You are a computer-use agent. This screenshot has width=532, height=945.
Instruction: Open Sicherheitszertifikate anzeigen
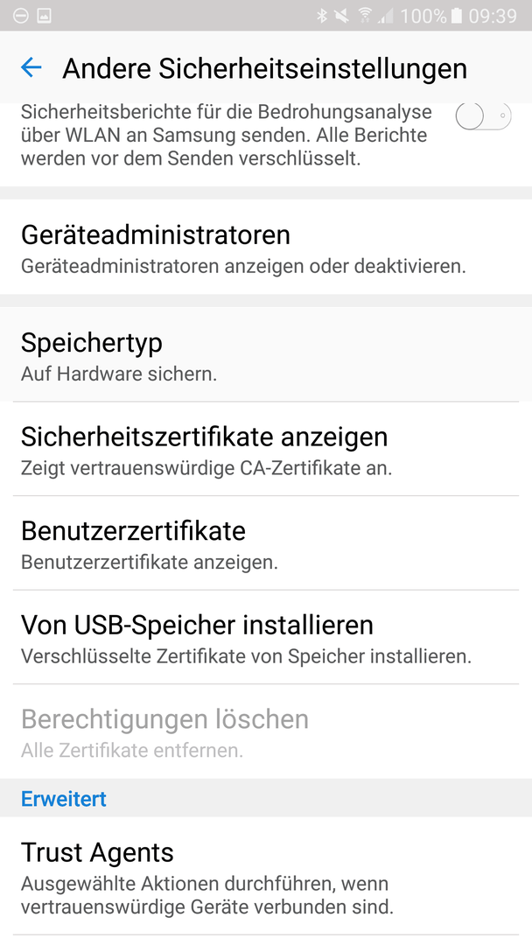266,449
